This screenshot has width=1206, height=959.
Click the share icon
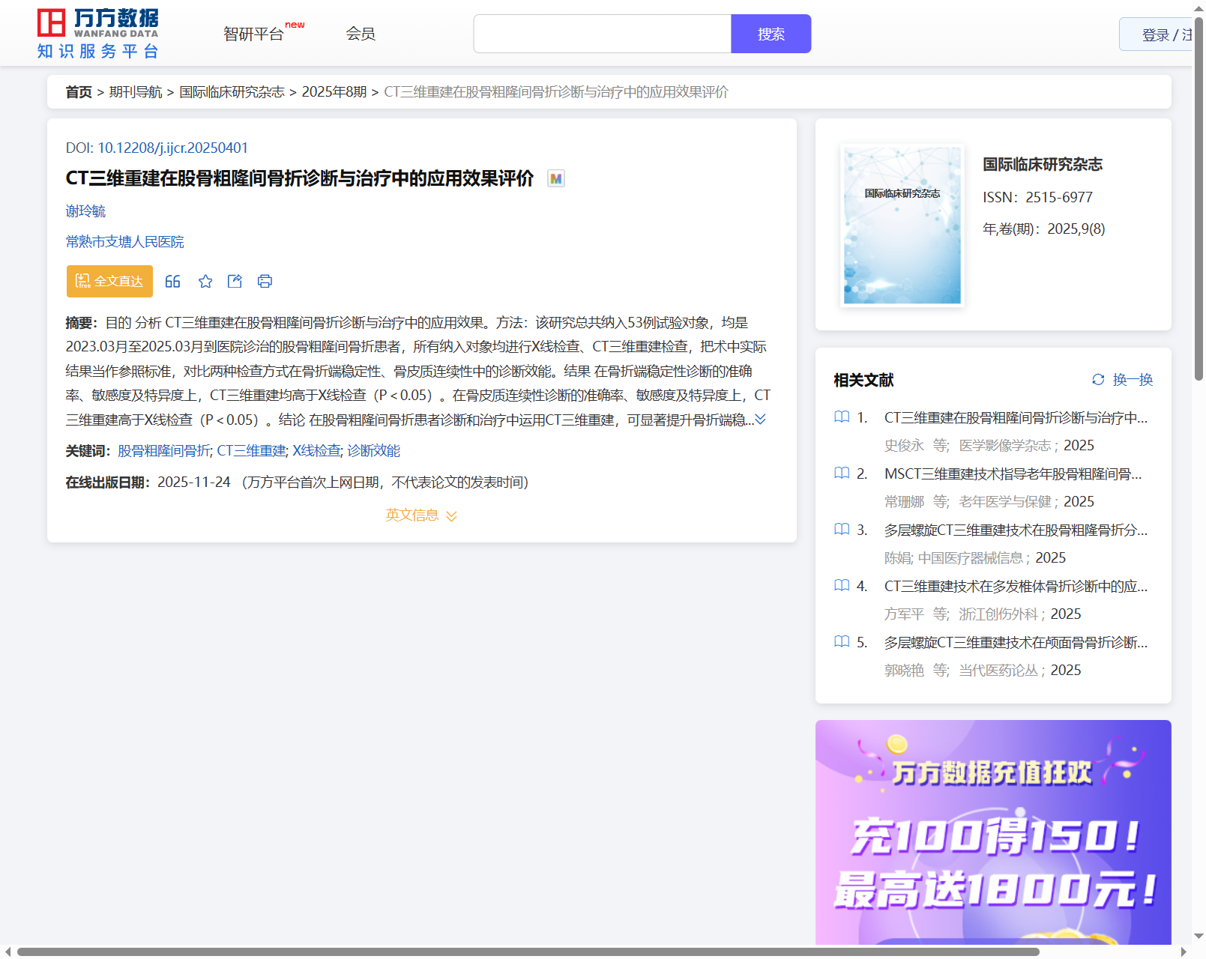pos(235,281)
